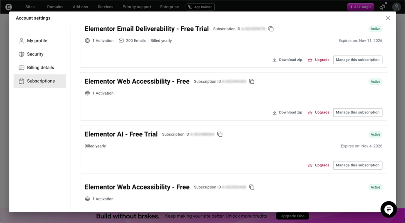Go to Priority support
Image resolution: width=405 pixels, height=223 pixels.
click(x=137, y=7)
